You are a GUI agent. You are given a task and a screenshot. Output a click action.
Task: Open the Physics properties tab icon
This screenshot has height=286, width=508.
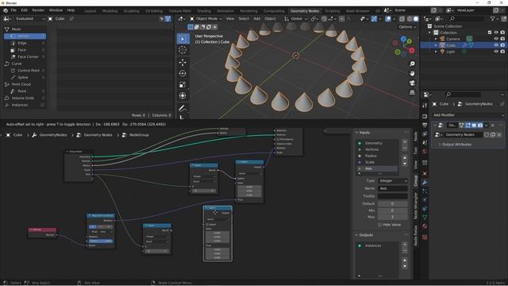(425, 200)
